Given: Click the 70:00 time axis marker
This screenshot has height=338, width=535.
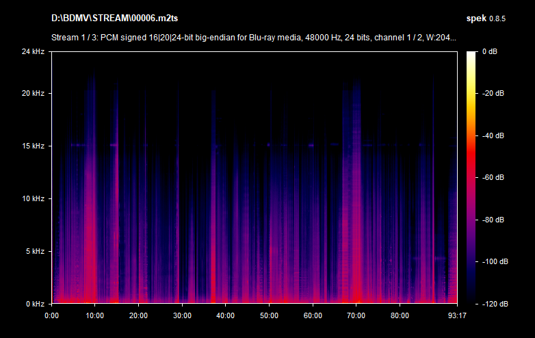Looking at the screenshot, I should click(x=356, y=315).
